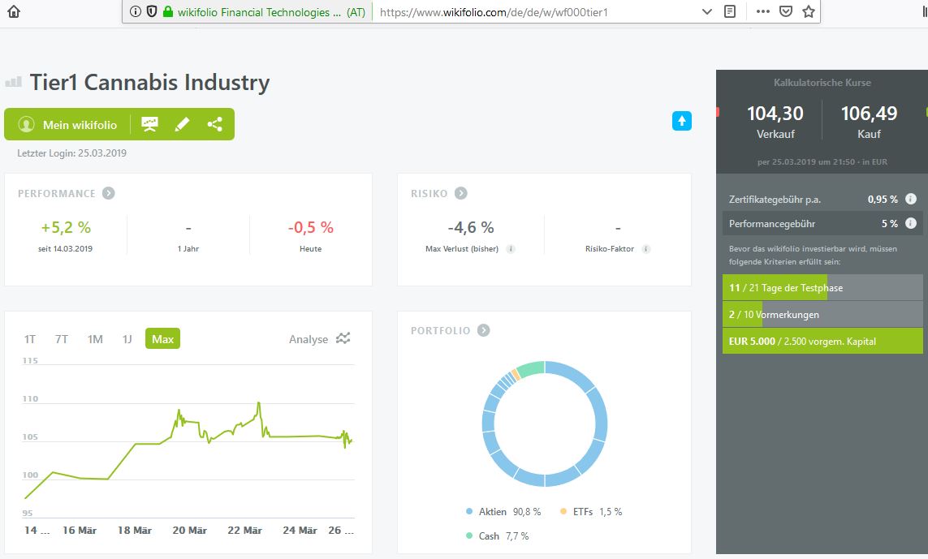Expand the Performance section arrow
Image resolution: width=928 pixels, height=559 pixels.
pos(109,193)
